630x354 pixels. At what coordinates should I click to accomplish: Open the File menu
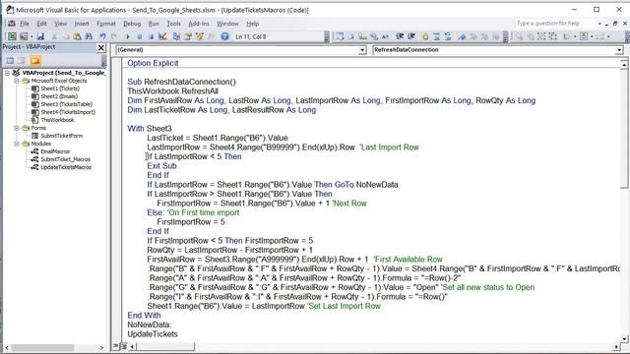pos(24,24)
